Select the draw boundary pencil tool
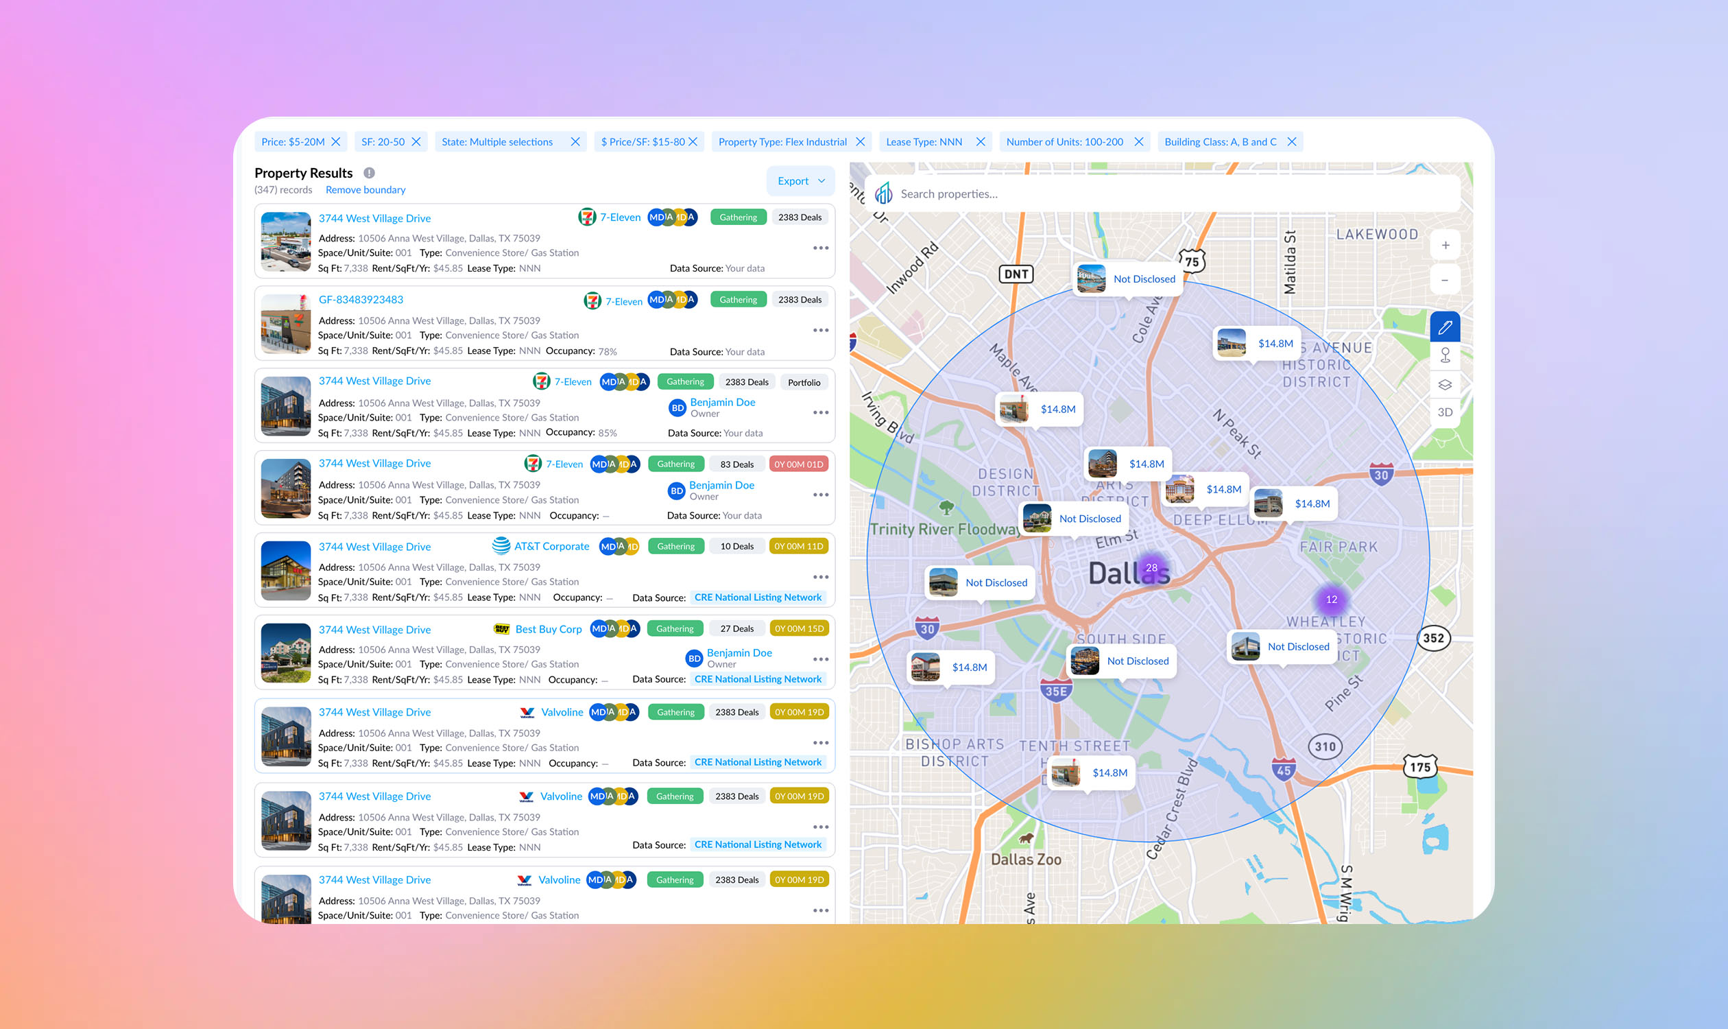 point(1445,327)
